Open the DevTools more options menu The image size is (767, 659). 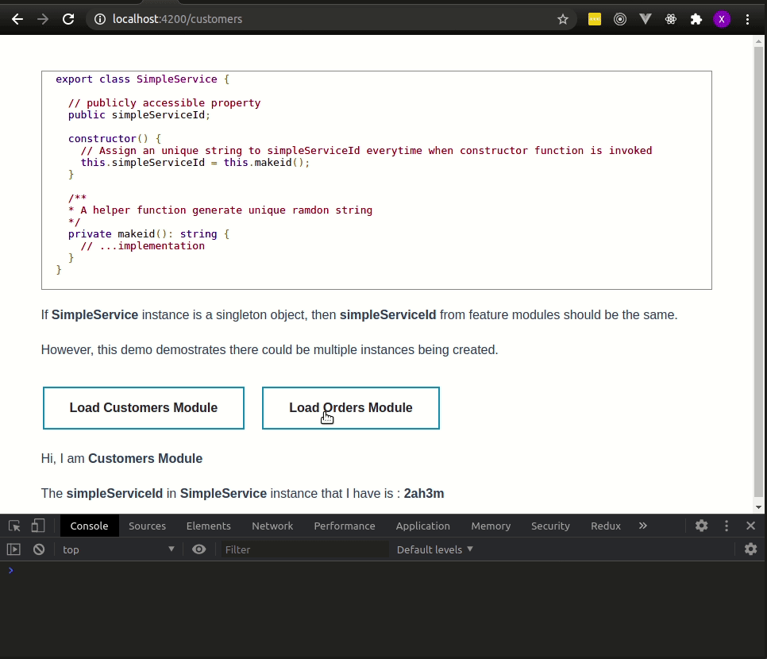(727, 526)
